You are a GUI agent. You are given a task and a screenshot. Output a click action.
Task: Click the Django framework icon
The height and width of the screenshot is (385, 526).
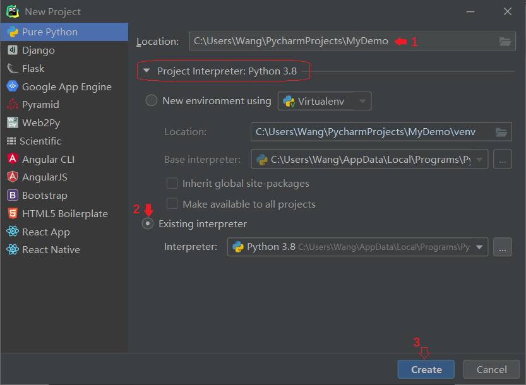pyautogui.click(x=13, y=50)
